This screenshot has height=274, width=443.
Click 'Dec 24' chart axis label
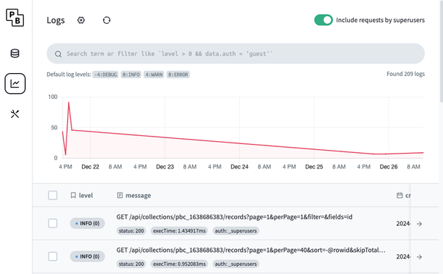click(x=239, y=167)
